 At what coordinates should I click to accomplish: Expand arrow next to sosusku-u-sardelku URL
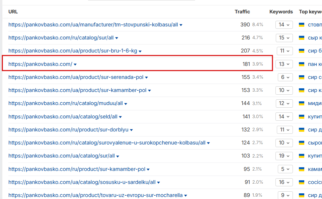[x=159, y=183]
